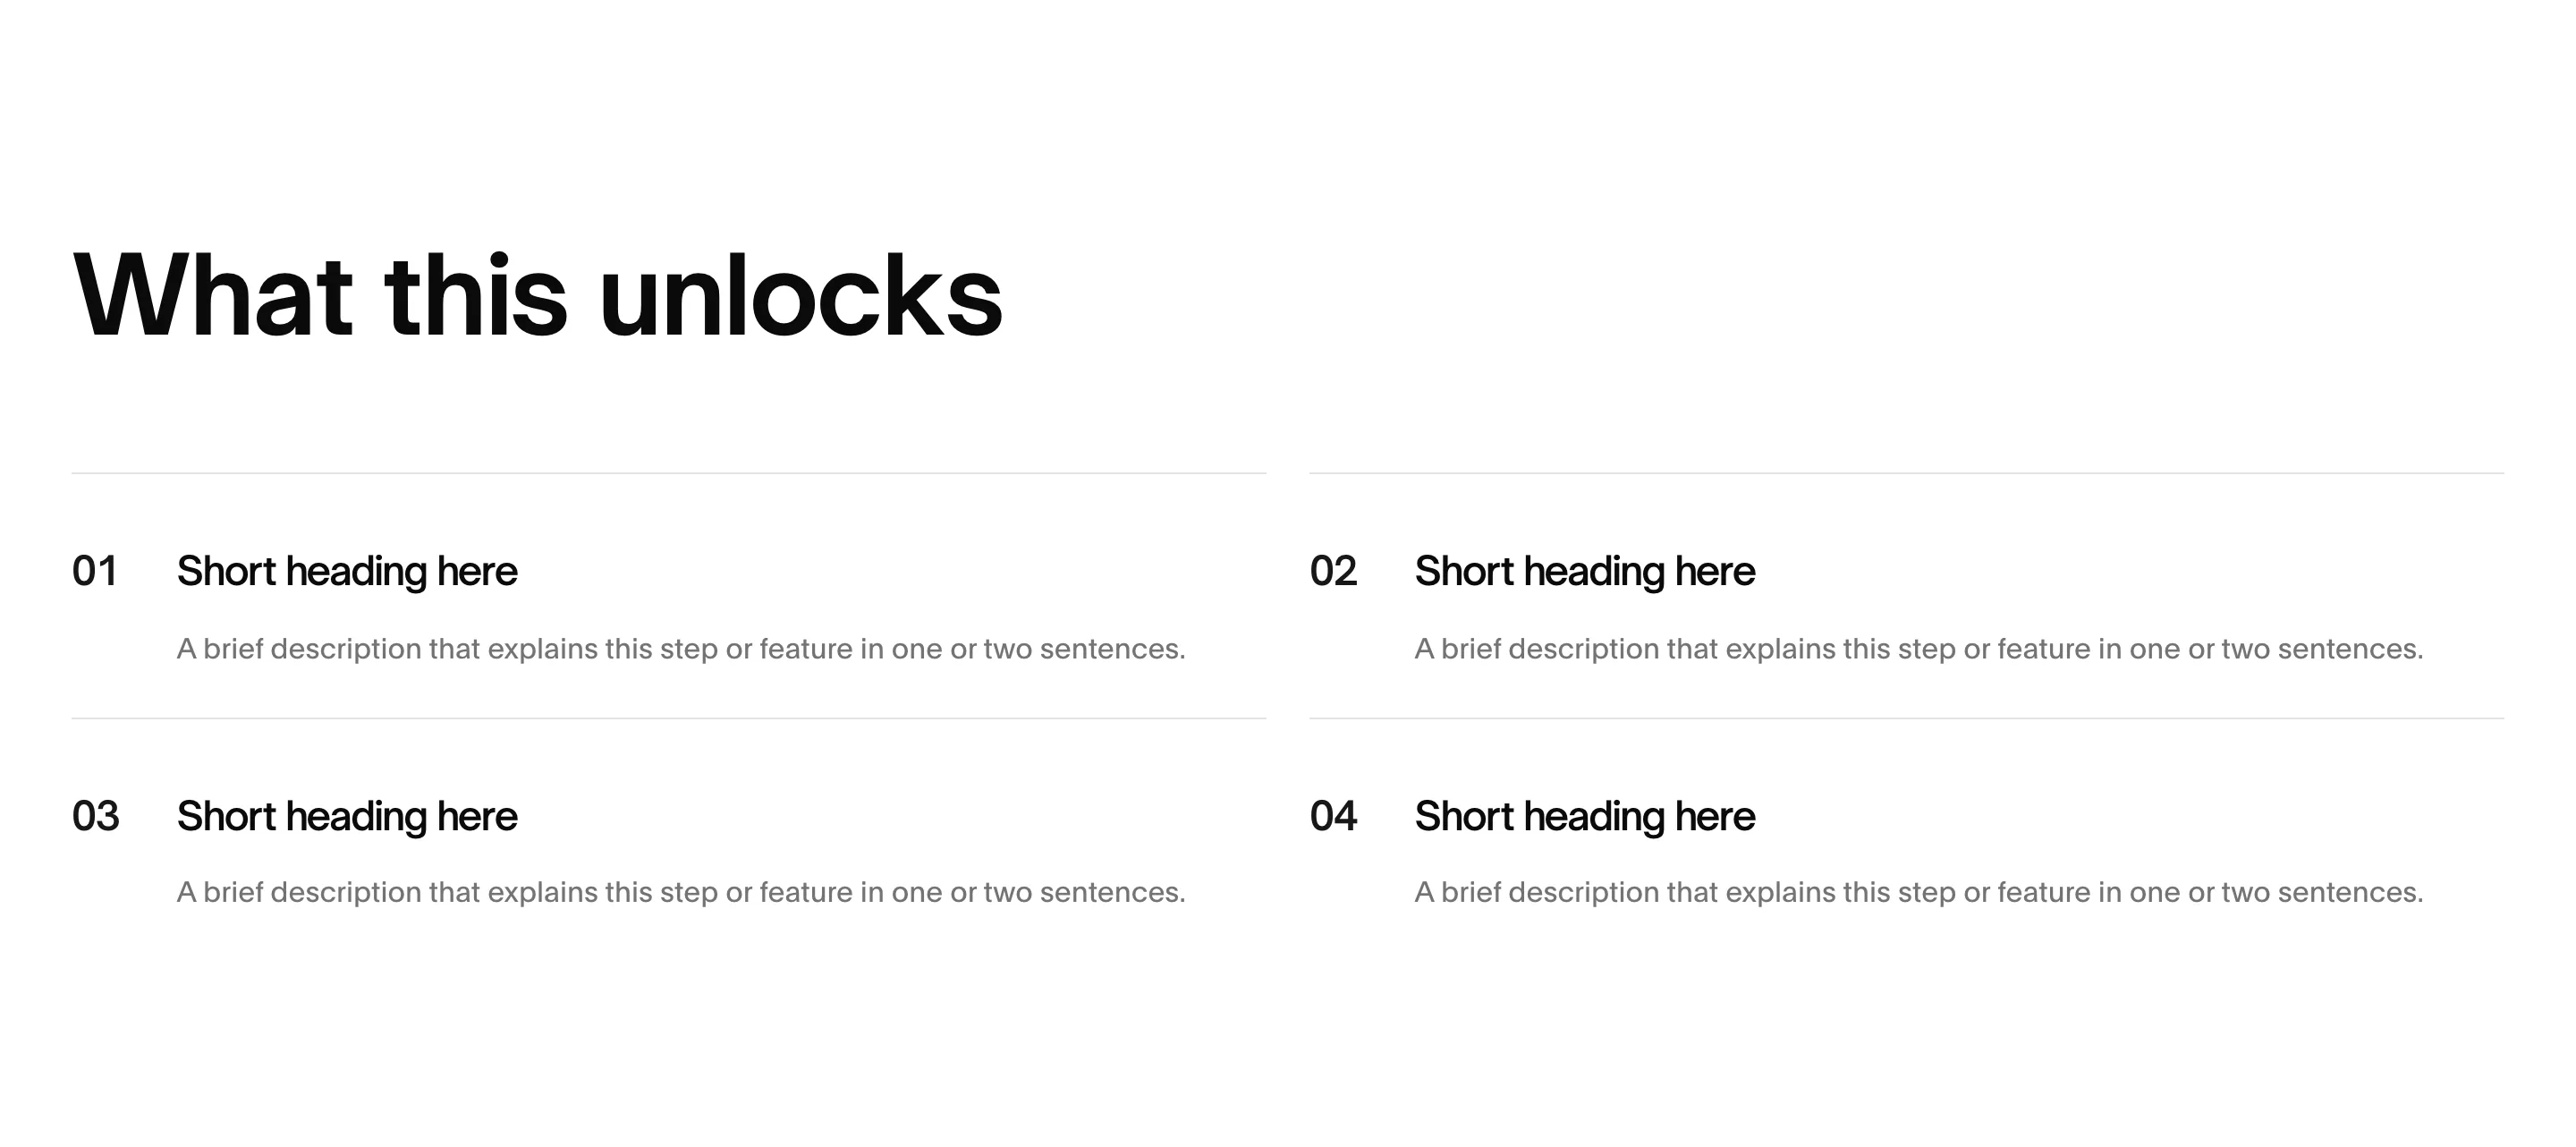The width and height of the screenshot is (2576, 1147).
Task: Click the description under item 04
Action: (1919, 893)
